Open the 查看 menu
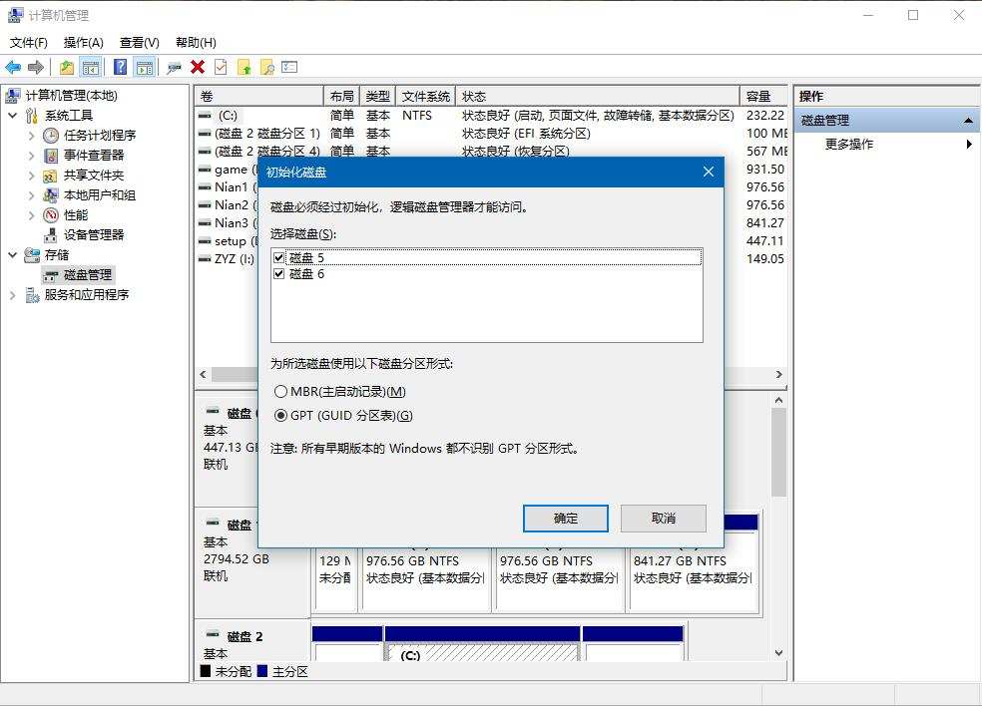Image resolution: width=982 pixels, height=706 pixels. click(138, 42)
